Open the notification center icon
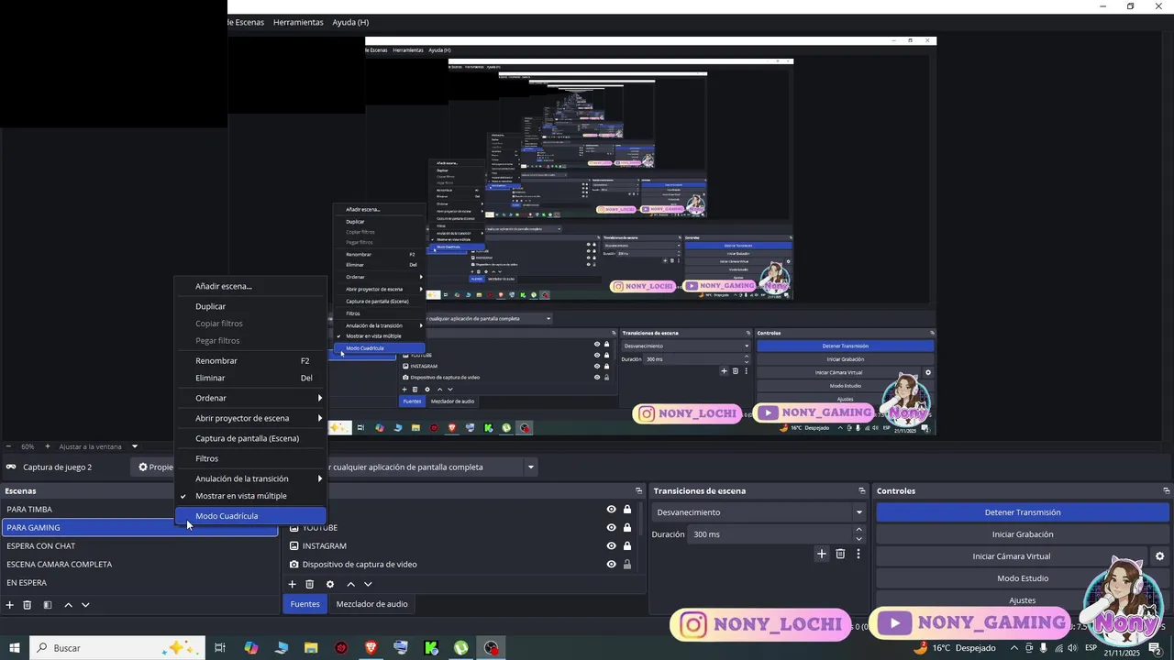Image resolution: width=1174 pixels, height=660 pixels. (1155, 648)
